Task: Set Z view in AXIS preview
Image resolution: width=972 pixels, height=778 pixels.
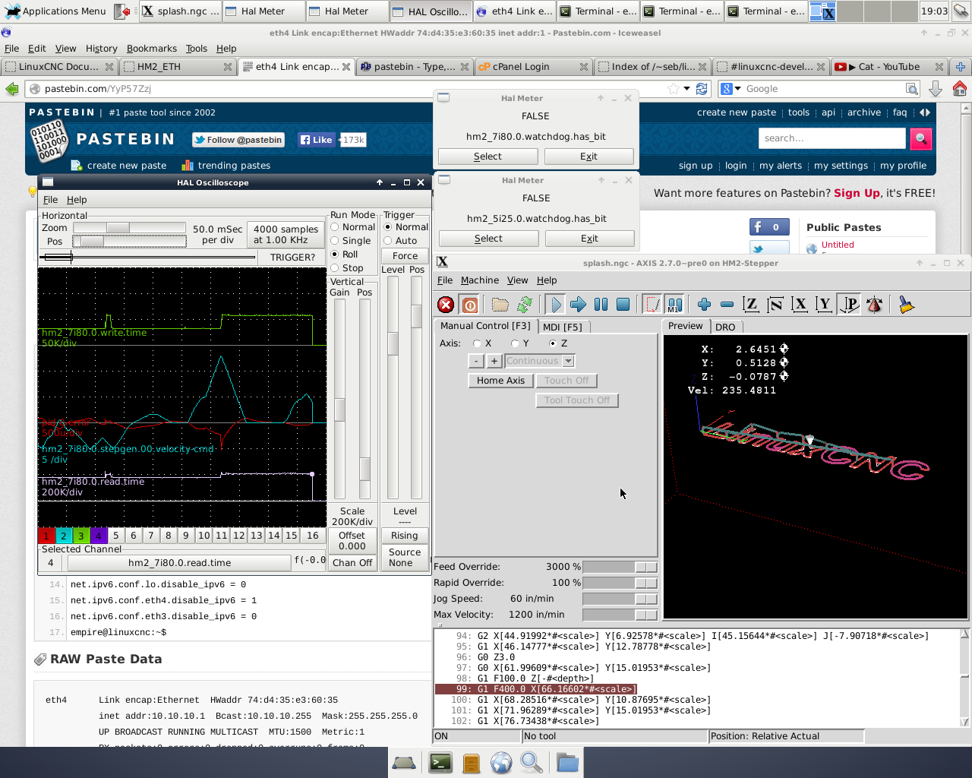Action: pos(751,305)
